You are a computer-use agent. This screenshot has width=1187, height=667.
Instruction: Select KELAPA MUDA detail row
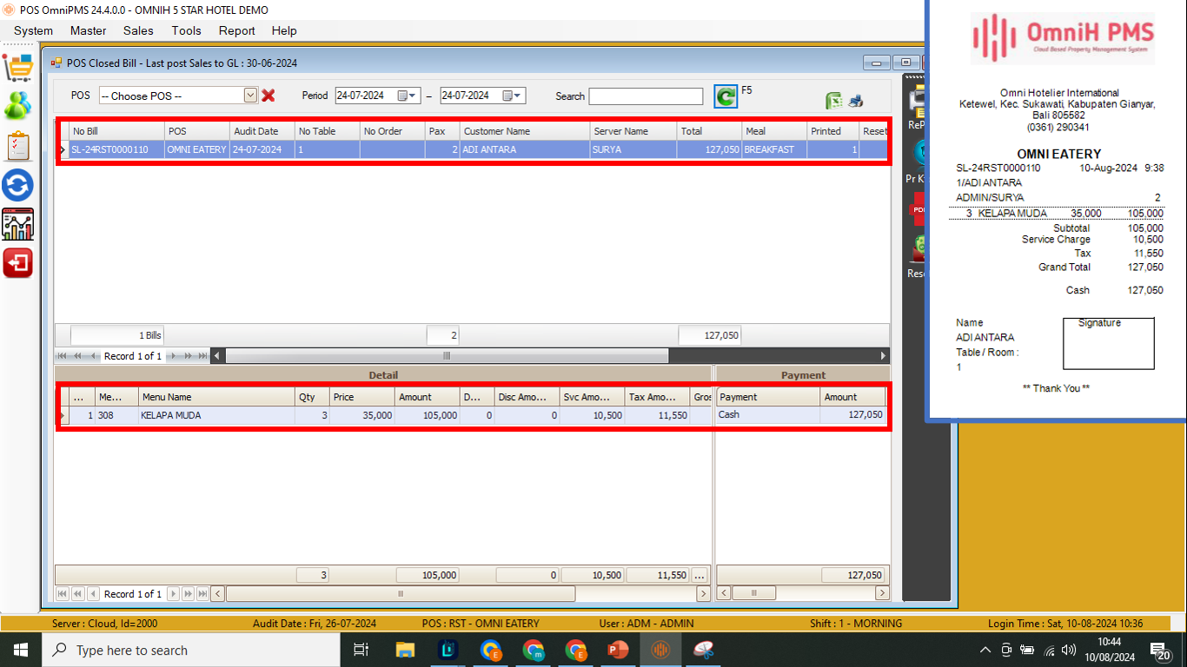tap(385, 415)
